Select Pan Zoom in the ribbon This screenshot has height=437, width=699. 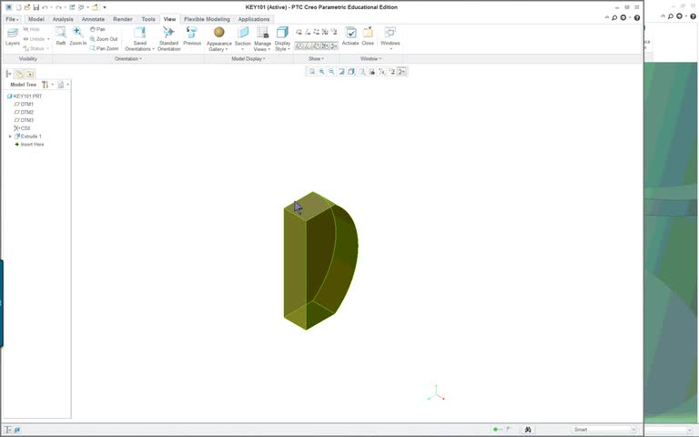(104, 48)
